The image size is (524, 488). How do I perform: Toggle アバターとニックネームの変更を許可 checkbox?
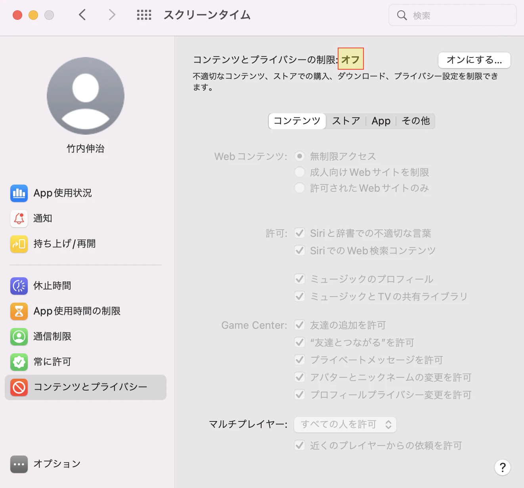(300, 377)
